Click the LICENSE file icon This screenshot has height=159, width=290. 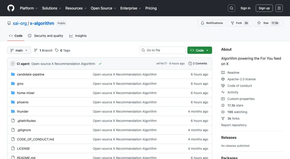point(13,148)
